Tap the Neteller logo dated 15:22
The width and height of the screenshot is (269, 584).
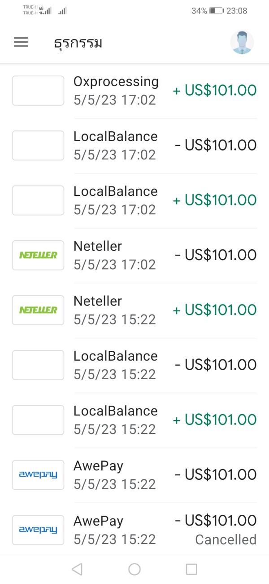point(38,310)
